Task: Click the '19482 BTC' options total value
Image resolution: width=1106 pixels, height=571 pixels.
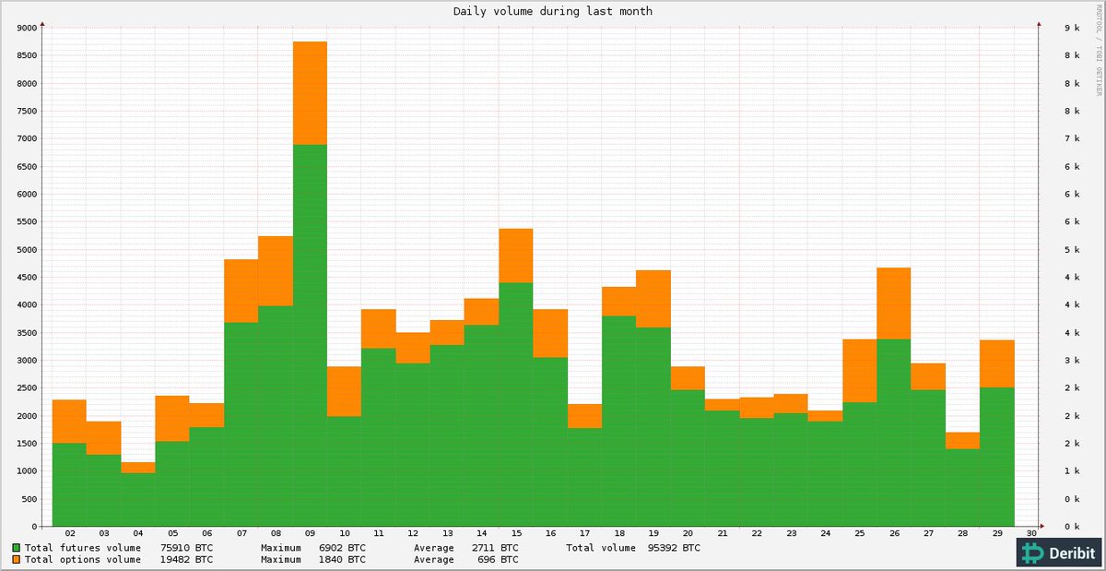Action: [x=188, y=559]
